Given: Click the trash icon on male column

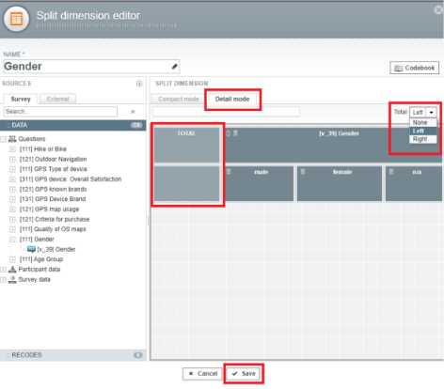Looking at the screenshot, I should [x=229, y=172].
